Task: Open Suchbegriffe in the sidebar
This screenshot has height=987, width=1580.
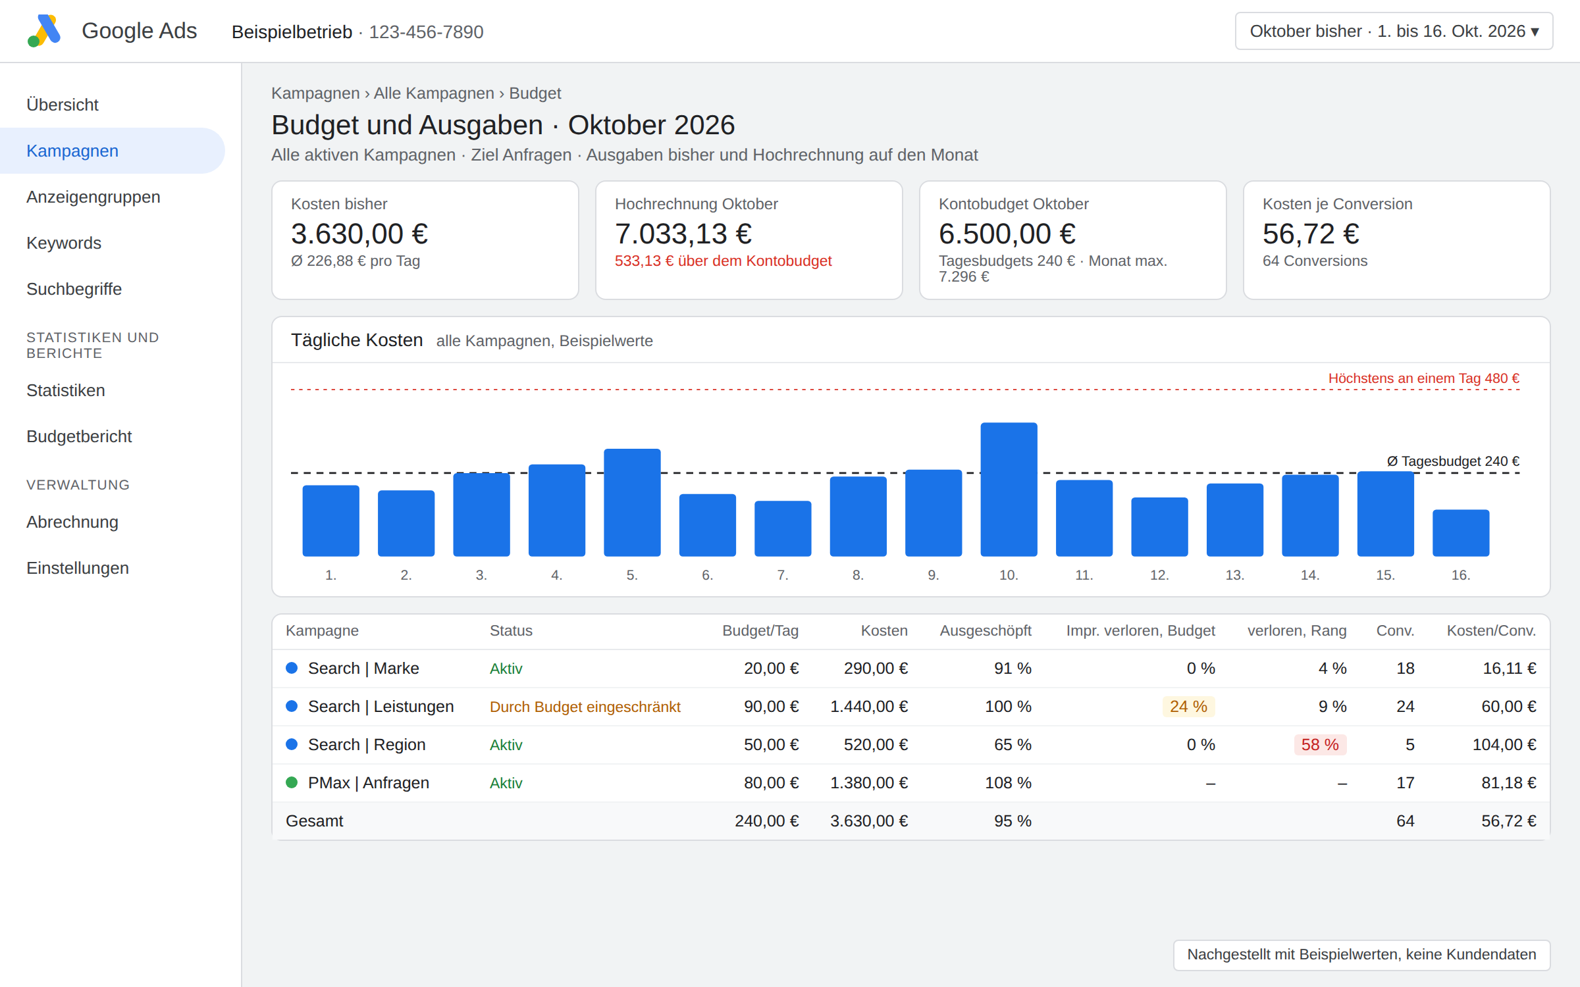Action: 74,289
